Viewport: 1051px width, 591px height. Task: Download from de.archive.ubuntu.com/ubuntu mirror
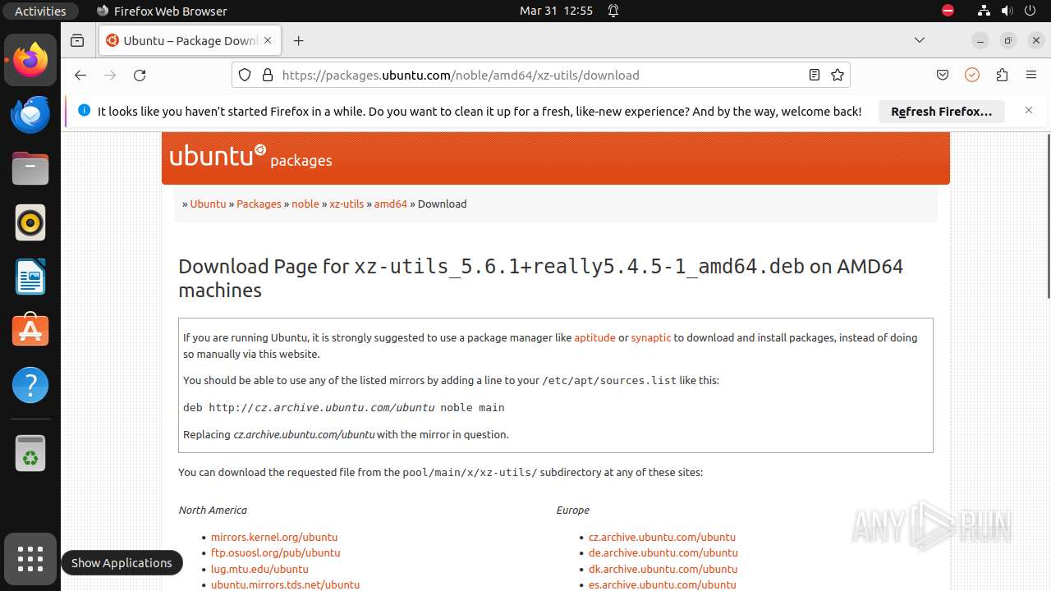click(x=663, y=552)
